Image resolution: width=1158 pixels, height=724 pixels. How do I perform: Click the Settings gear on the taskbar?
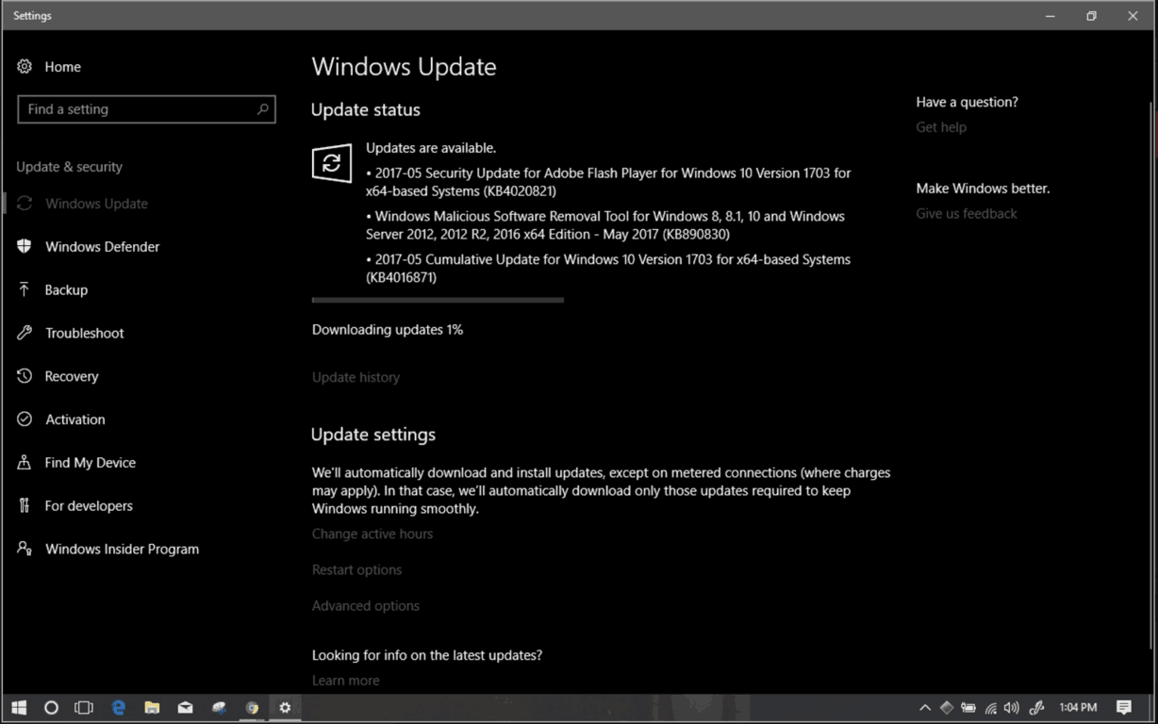[x=285, y=707]
